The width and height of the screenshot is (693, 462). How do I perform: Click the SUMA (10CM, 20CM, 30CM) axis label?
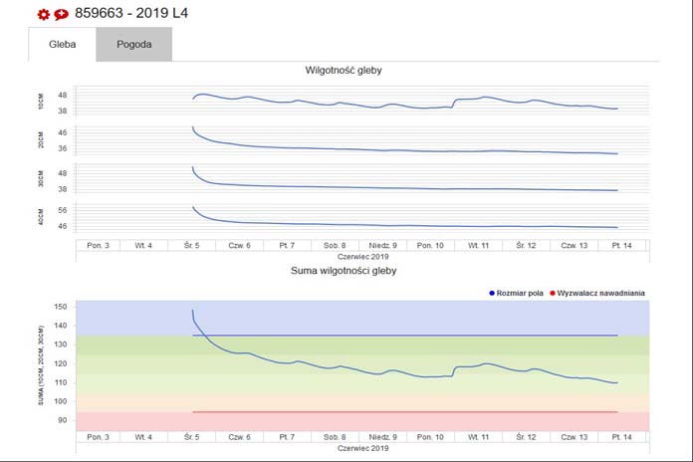click(41, 365)
